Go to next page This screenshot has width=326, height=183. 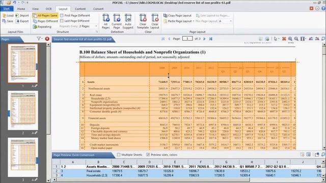[204, 39]
